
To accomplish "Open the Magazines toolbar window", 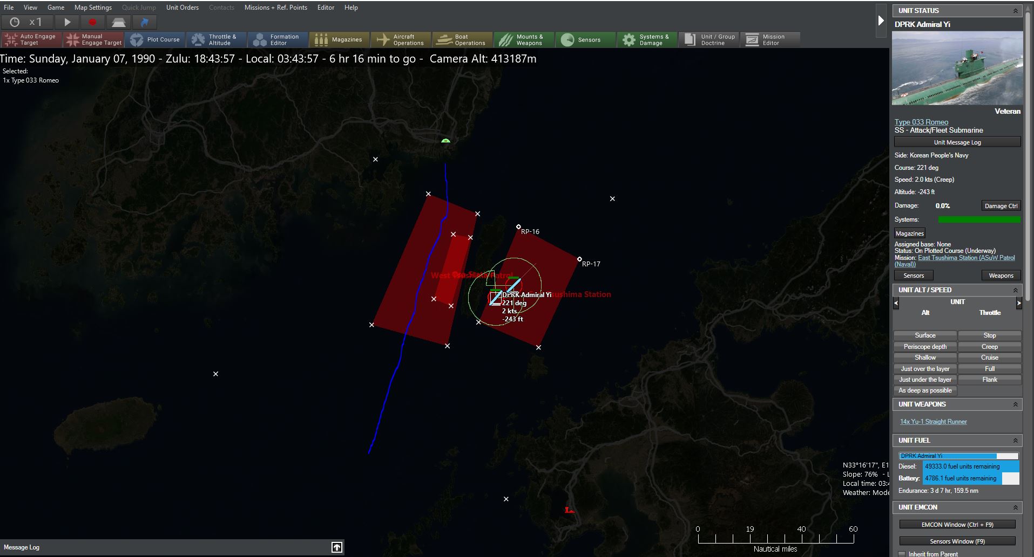I will [x=340, y=40].
